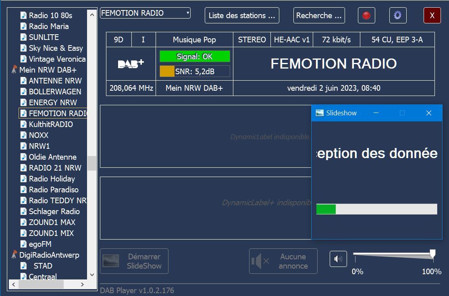The image size is (449, 296).
Task: Click the large FEMOTION RADIO station title
Action: click(x=334, y=63)
